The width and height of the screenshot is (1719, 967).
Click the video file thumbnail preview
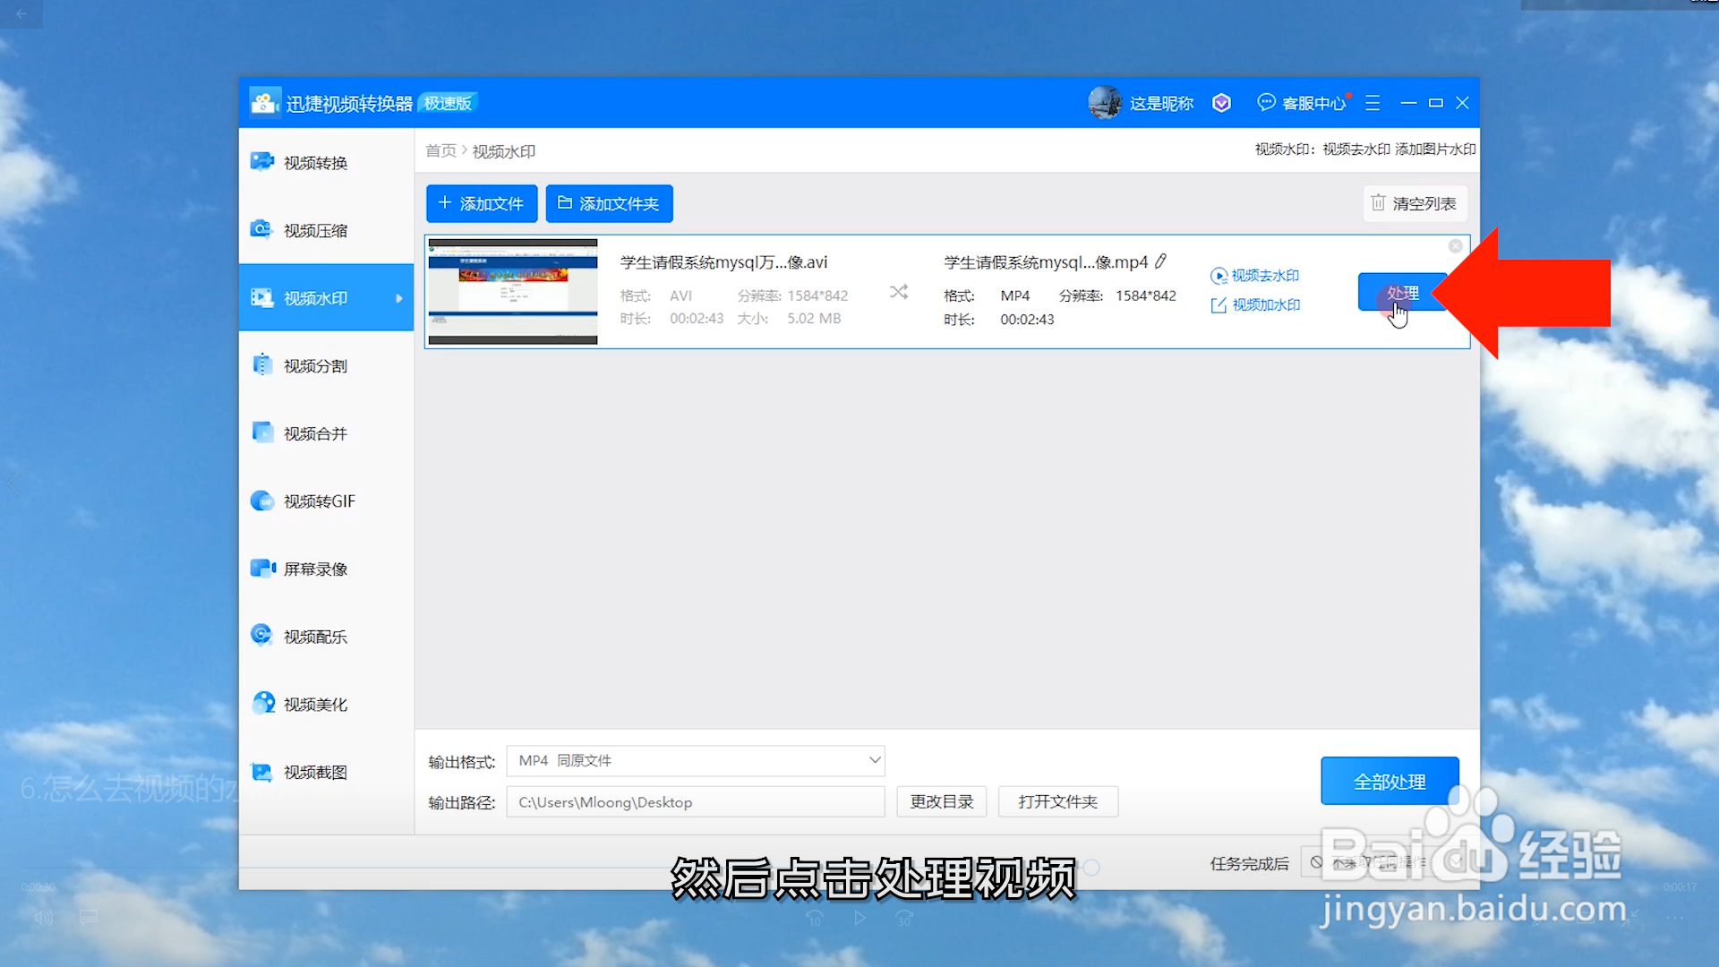[513, 292]
